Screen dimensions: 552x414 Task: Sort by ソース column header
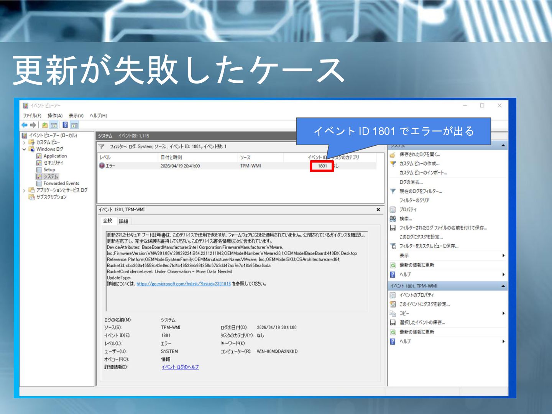pos(260,158)
